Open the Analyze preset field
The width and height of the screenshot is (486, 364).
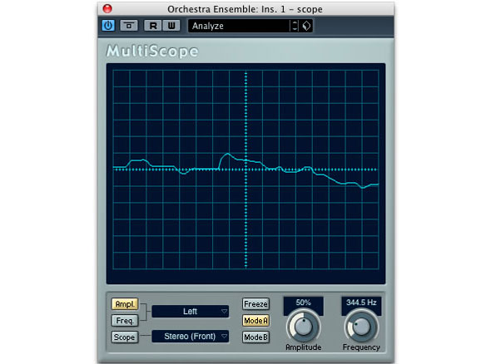pos(240,26)
